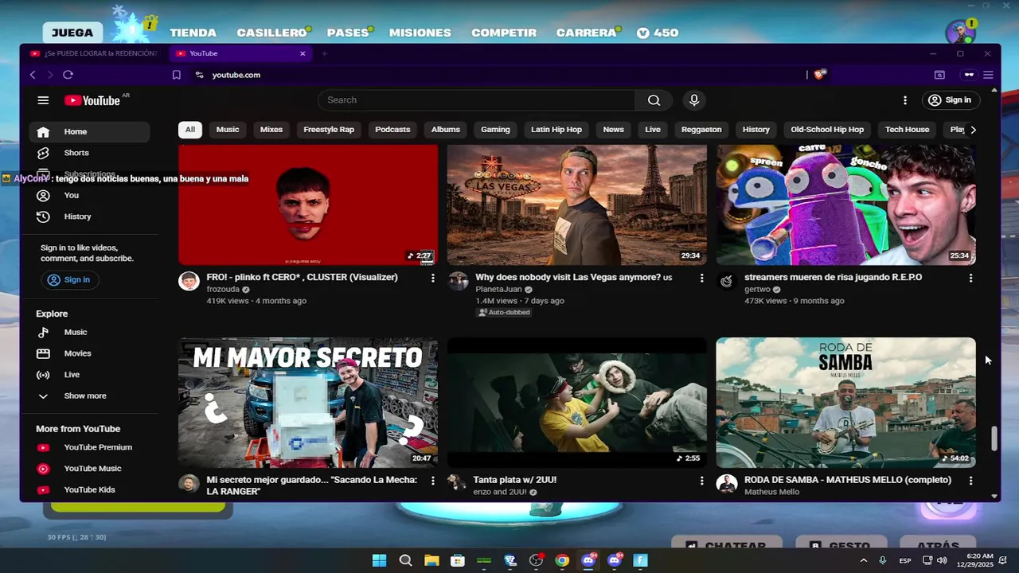1019x573 pixels.
Task: Click PlanetaJuan channel avatar
Action: click(x=458, y=281)
